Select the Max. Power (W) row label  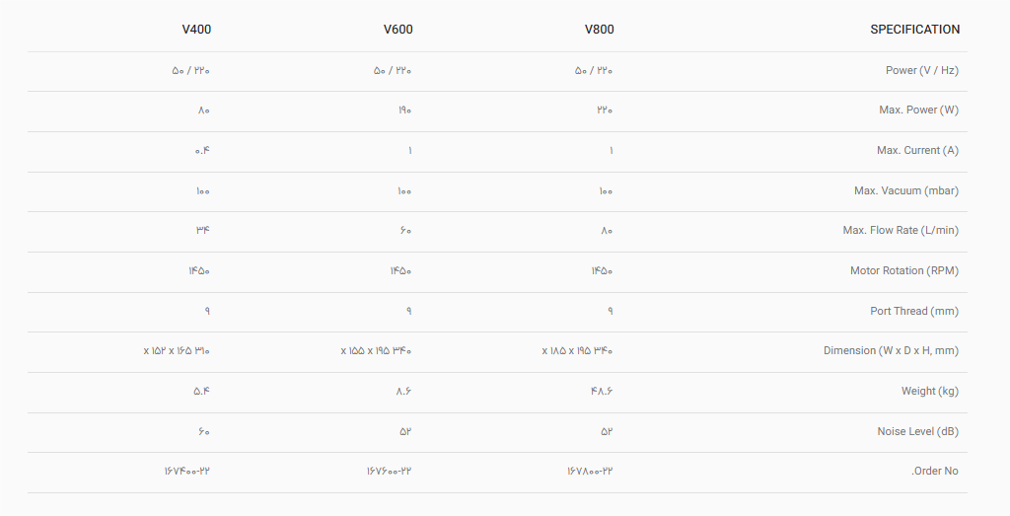pyautogui.click(x=918, y=110)
